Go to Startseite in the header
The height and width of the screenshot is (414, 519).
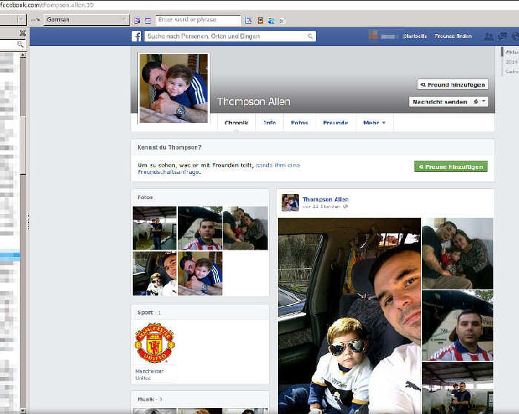tap(415, 36)
